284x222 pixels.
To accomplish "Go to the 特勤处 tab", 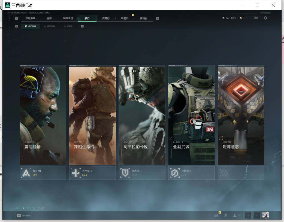I will (x=125, y=18).
